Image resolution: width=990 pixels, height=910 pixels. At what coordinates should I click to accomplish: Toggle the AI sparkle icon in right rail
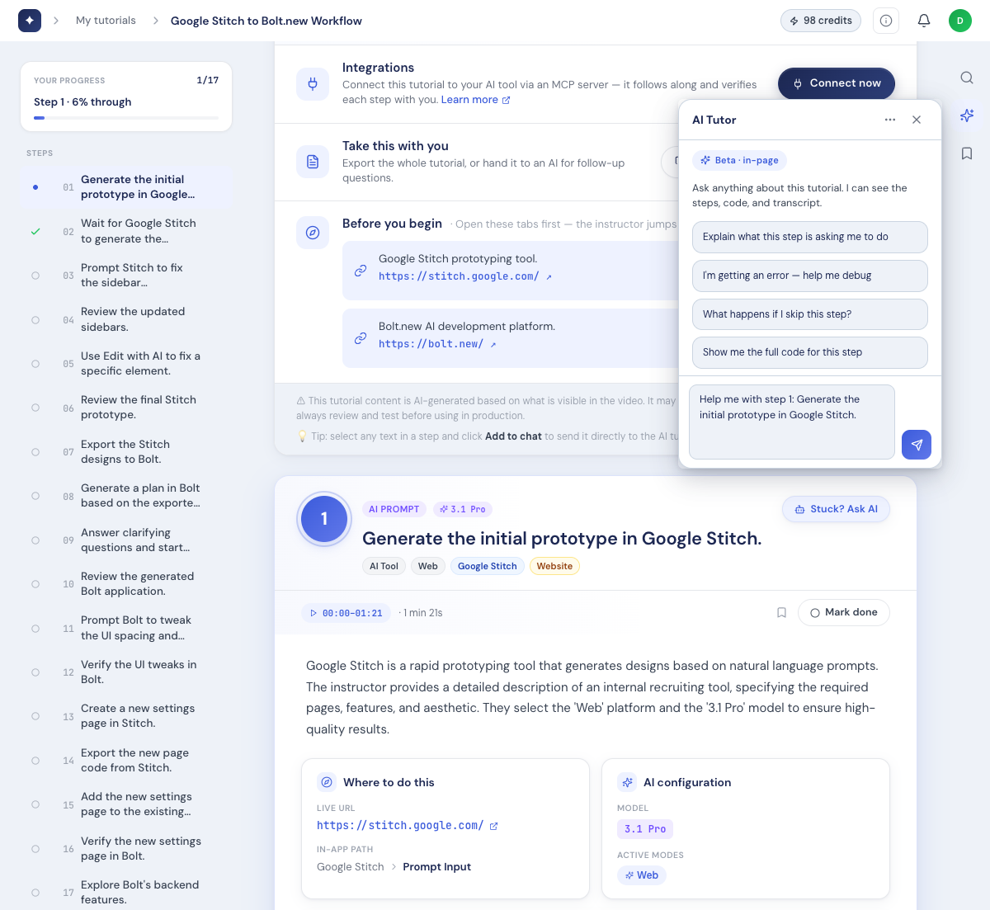tap(967, 116)
